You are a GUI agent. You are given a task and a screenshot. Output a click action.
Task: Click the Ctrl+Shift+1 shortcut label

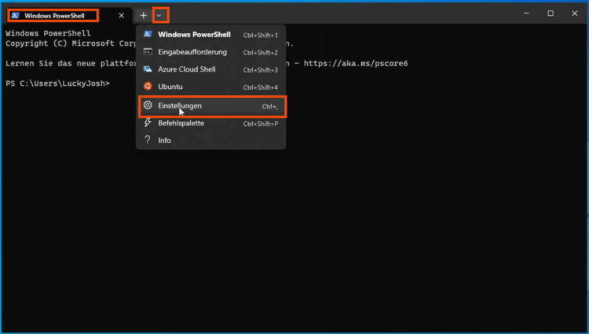pyautogui.click(x=260, y=35)
